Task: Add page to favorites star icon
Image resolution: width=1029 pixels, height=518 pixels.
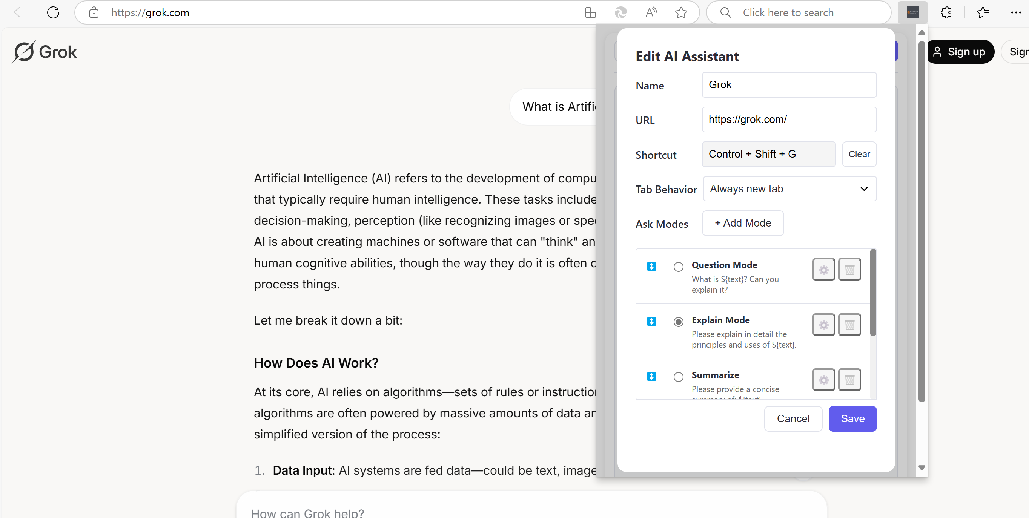Action: tap(681, 12)
